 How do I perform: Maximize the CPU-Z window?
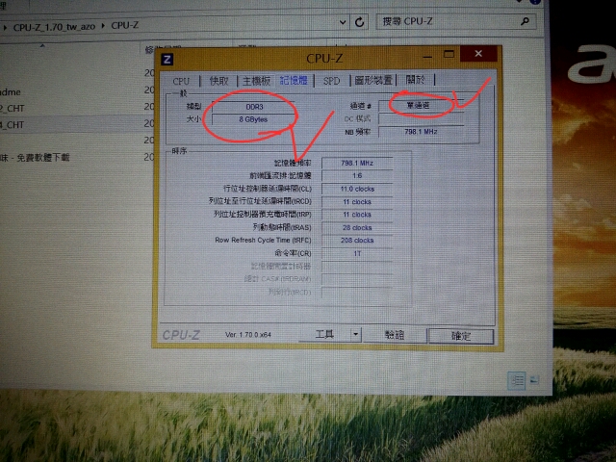(449, 55)
